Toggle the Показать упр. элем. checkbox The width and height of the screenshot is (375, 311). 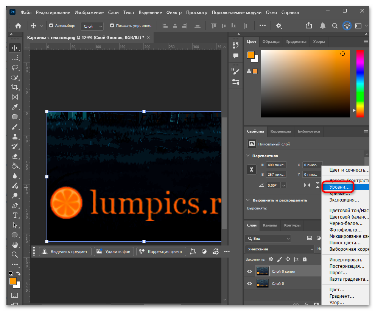[112, 26]
